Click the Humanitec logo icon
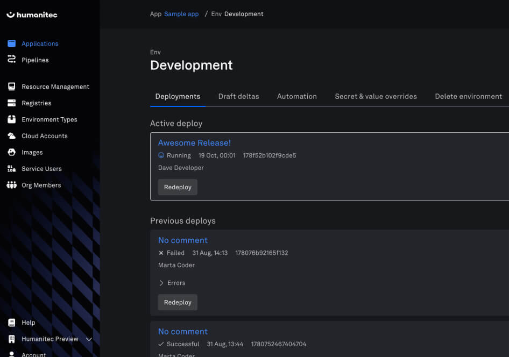Screen dimensions: 509x357 point(11,15)
